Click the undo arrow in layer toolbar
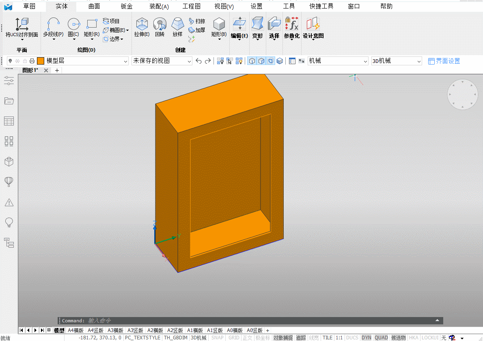 tap(198, 61)
